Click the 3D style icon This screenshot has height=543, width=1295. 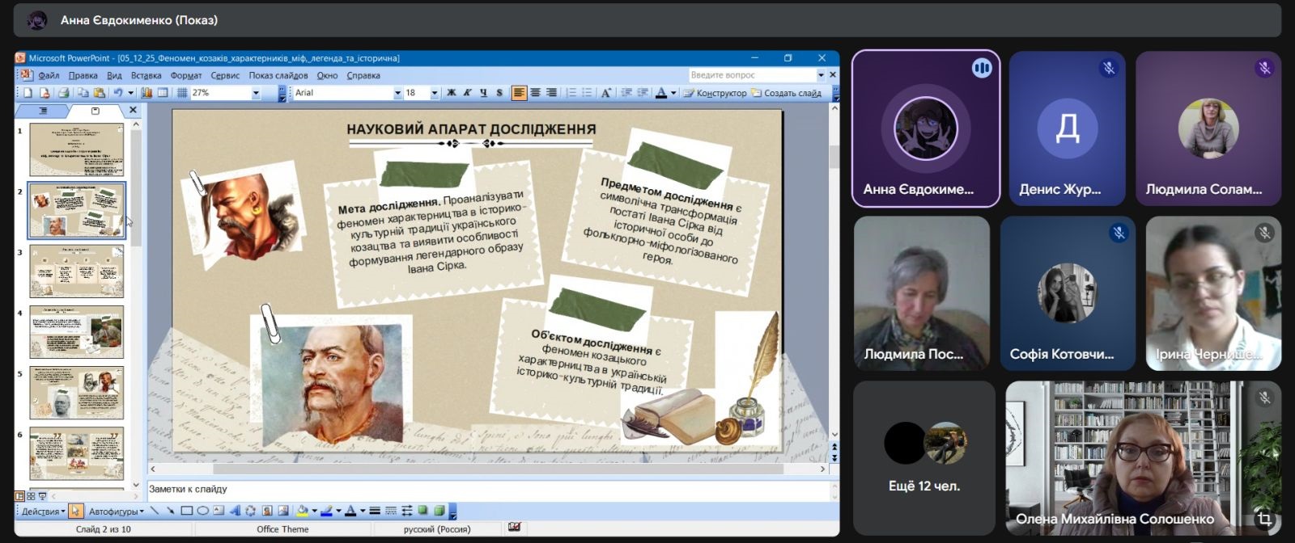coord(439,511)
